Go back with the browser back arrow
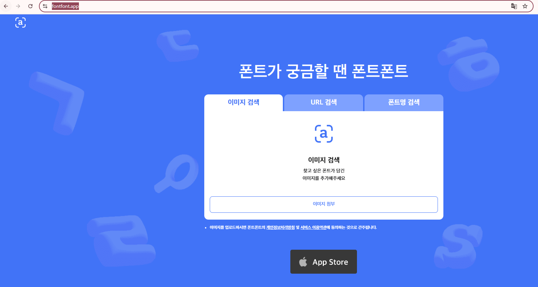 pos(6,6)
